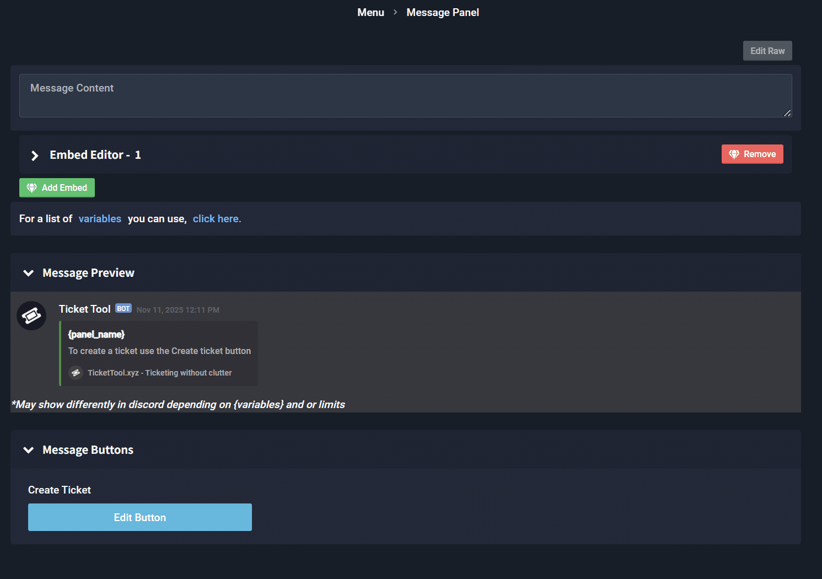The width and height of the screenshot is (822, 579).
Task: Click the 'May show differently in discord' note
Action: [x=178, y=405]
